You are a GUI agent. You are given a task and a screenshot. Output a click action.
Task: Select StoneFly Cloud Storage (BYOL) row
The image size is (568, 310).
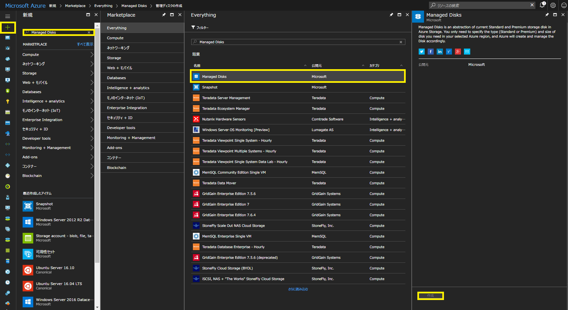pyautogui.click(x=298, y=268)
